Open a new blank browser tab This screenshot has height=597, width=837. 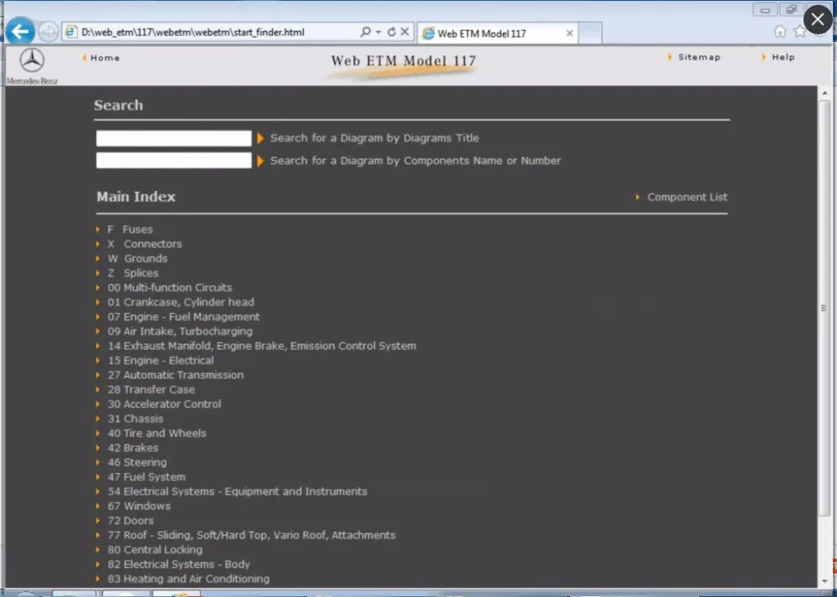pos(590,33)
